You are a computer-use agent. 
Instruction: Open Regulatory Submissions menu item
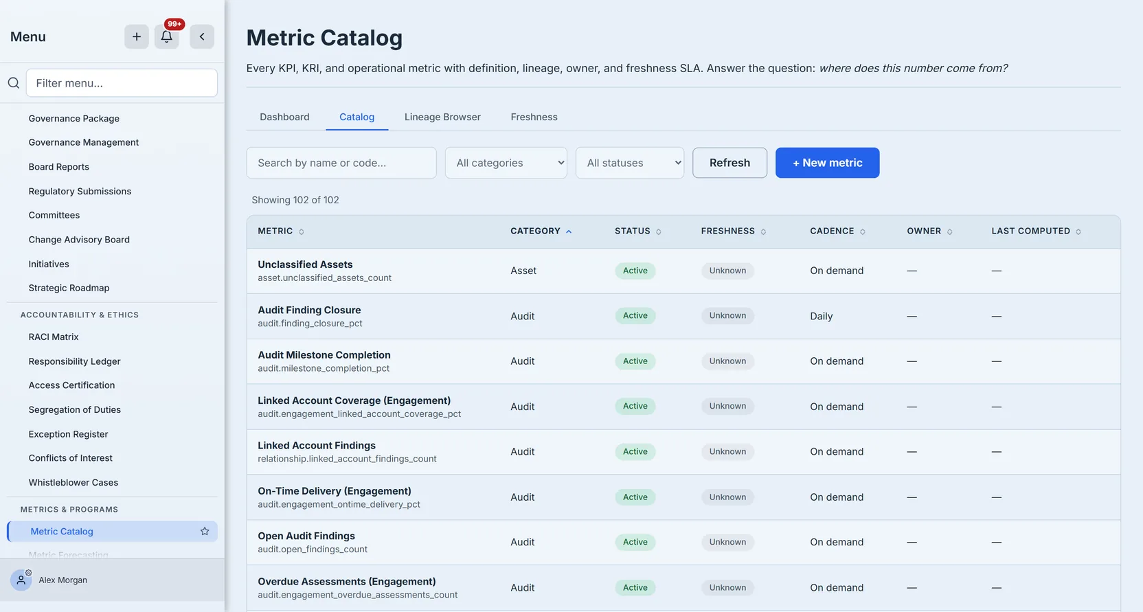[x=80, y=192]
